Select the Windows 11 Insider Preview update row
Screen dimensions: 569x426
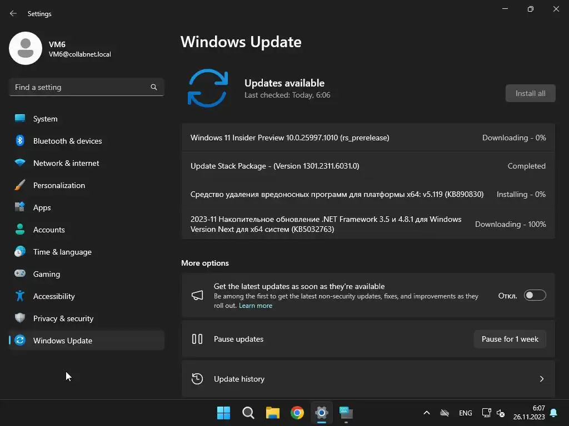point(368,138)
